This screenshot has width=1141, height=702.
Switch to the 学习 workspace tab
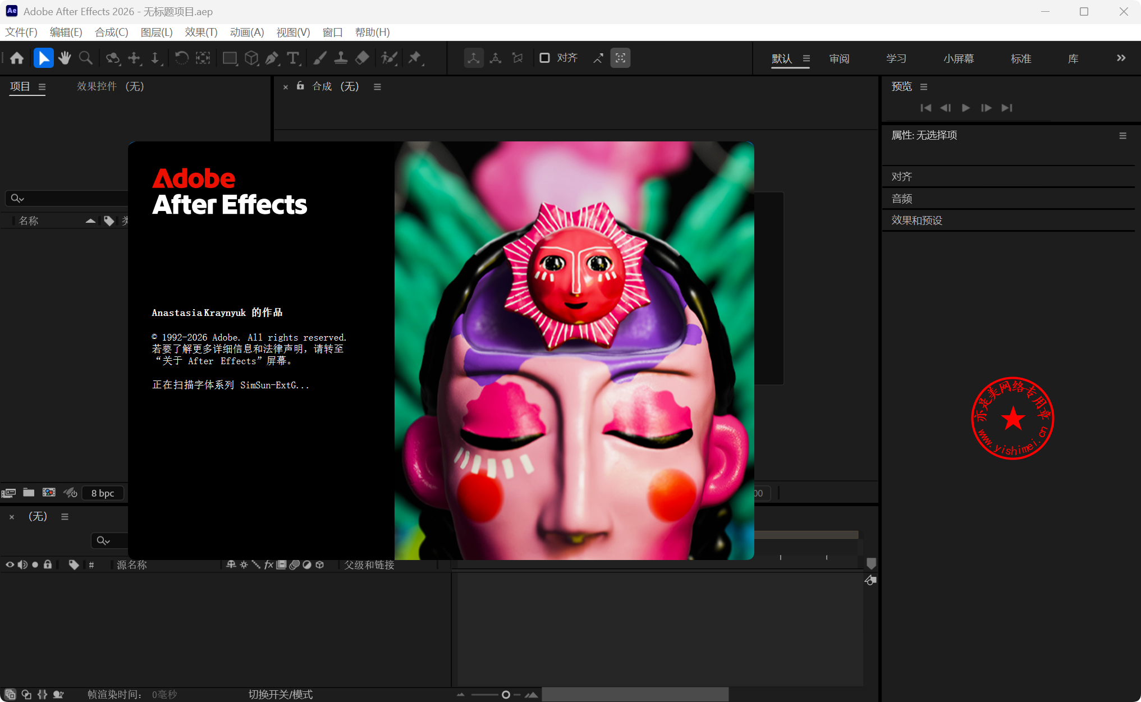[896, 58]
